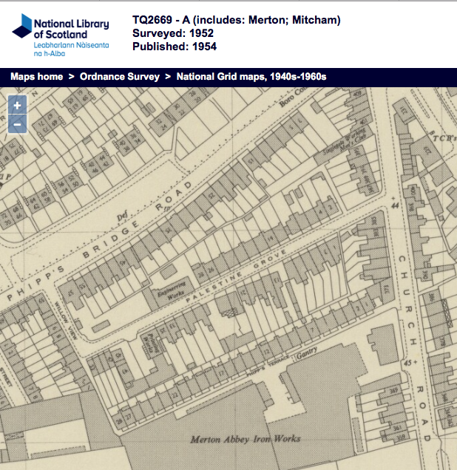
Task: Open National Grid maps, 1940s-1960s breadcrumb
Action: pos(251,77)
